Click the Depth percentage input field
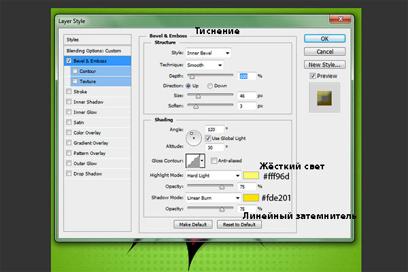This screenshot has width=408, height=272. [x=247, y=76]
